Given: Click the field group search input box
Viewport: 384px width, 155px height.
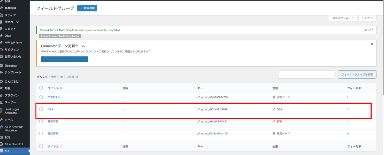Looking at the screenshot, I should [306, 75].
